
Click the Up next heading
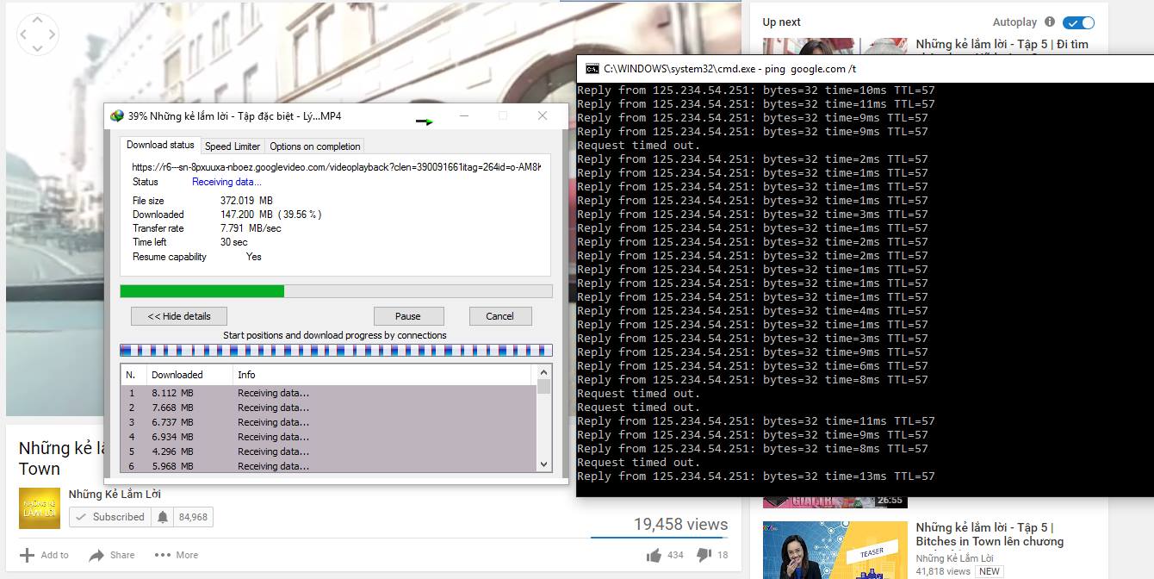[x=781, y=22]
